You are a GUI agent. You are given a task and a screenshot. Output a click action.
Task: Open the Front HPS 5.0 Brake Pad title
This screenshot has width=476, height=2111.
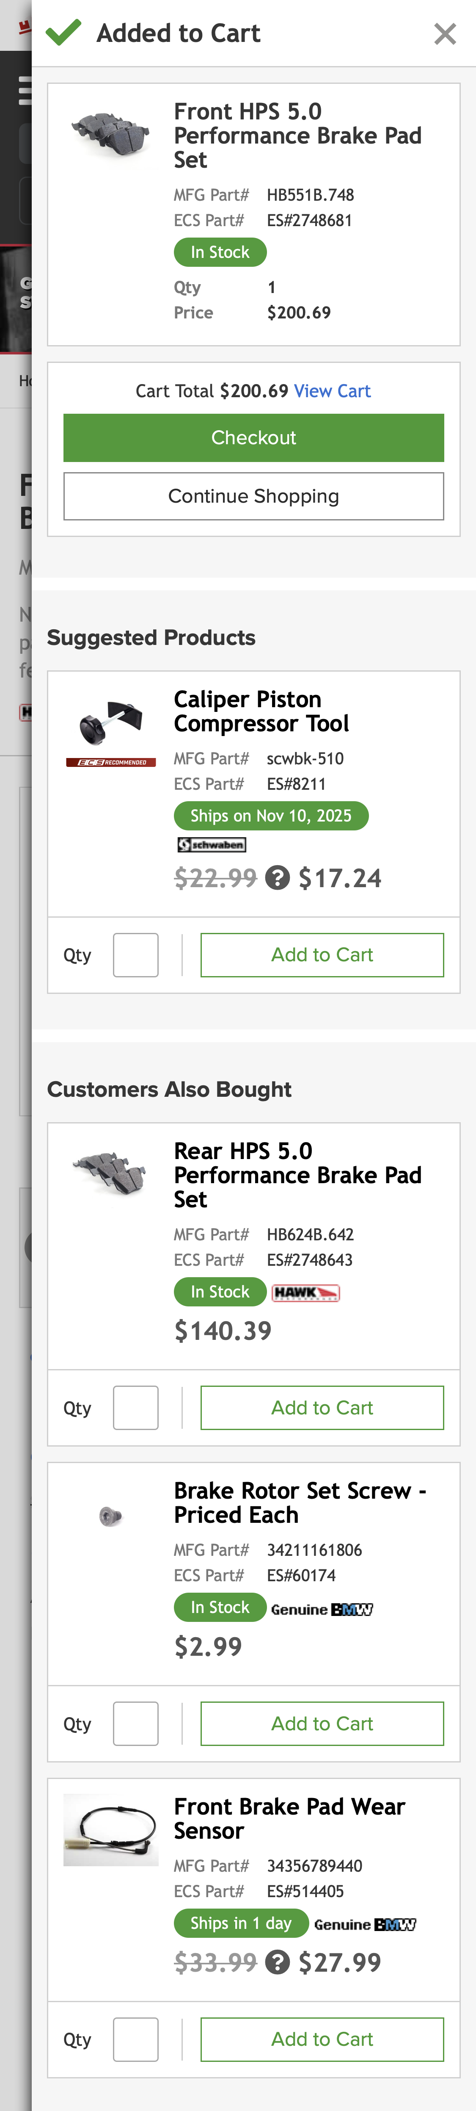click(297, 135)
